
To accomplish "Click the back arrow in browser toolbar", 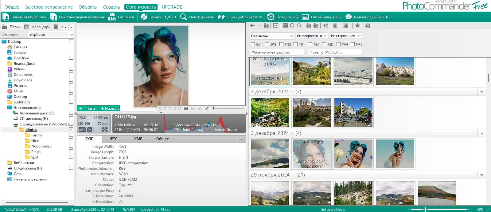I will coord(252,26).
